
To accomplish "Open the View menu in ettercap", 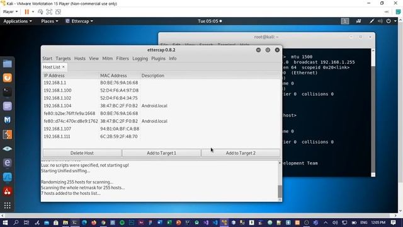I will point(94,59).
